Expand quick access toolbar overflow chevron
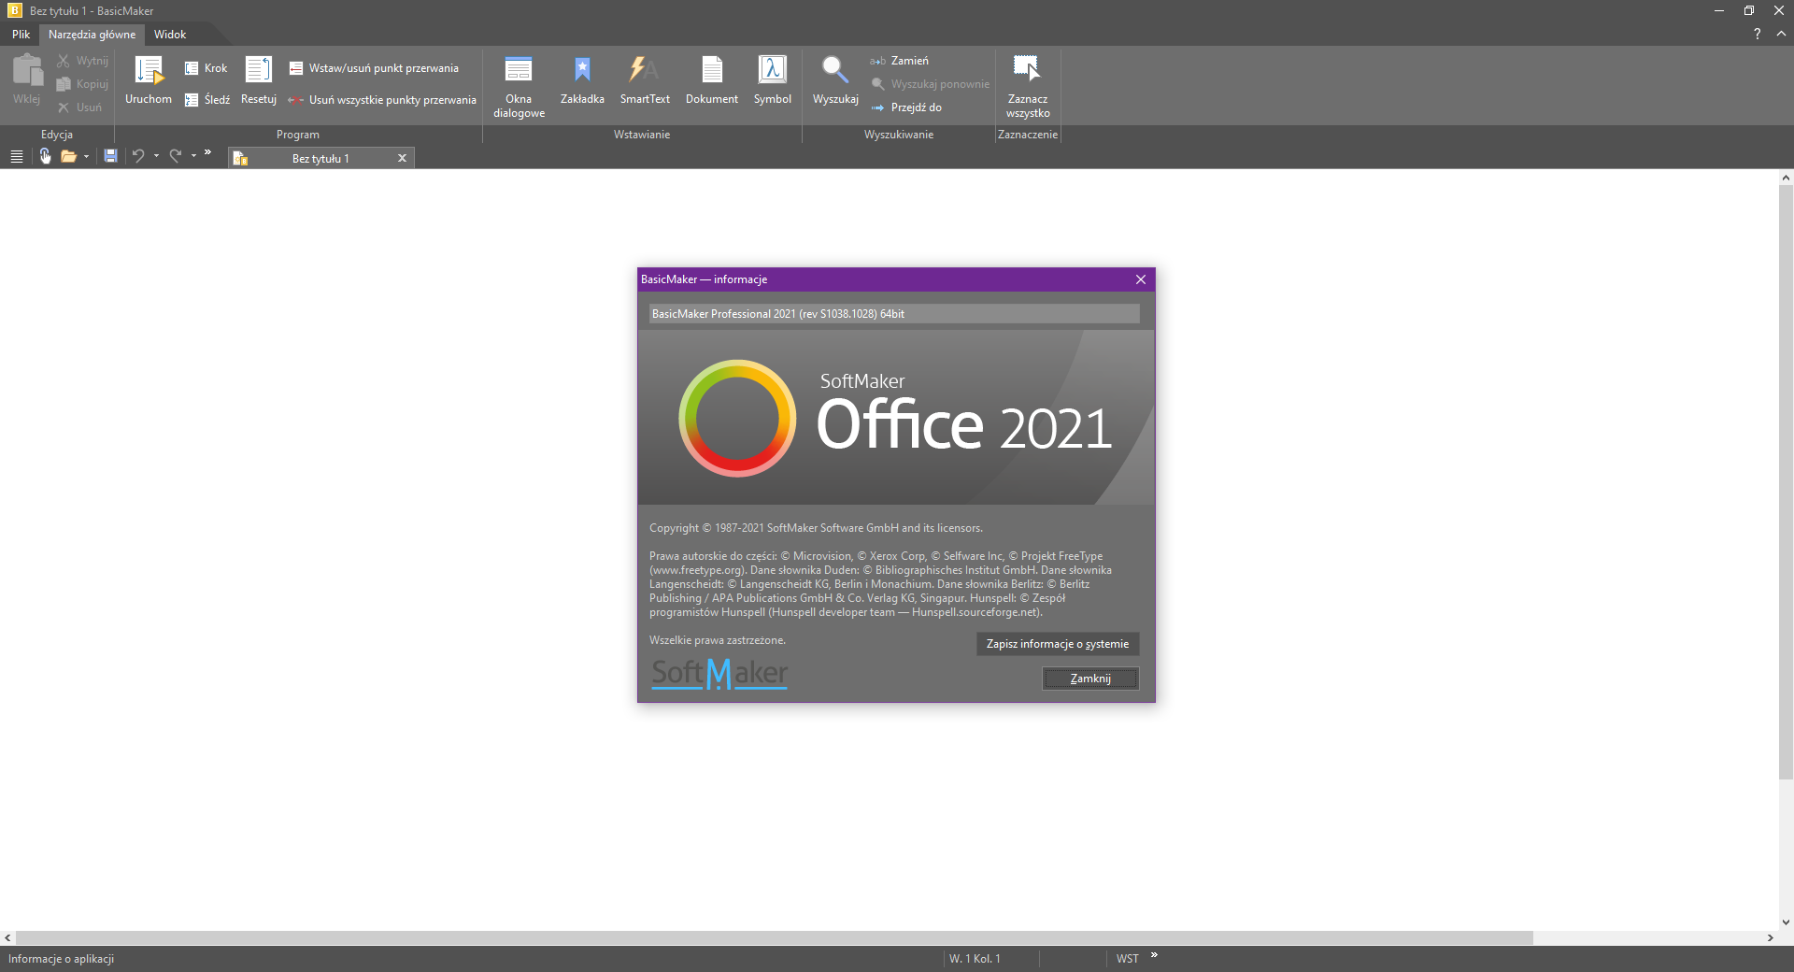 [207, 152]
